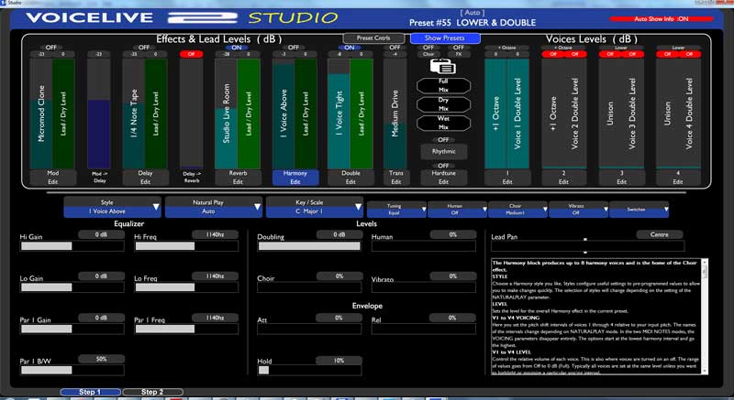Adjust the Par 1 B/W slider
This screenshot has width=734, height=400.
tap(72, 370)
